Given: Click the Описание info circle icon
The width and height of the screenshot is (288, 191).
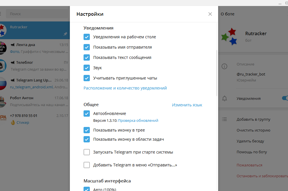Looking at the screenshot, I should tap(224, 66).
